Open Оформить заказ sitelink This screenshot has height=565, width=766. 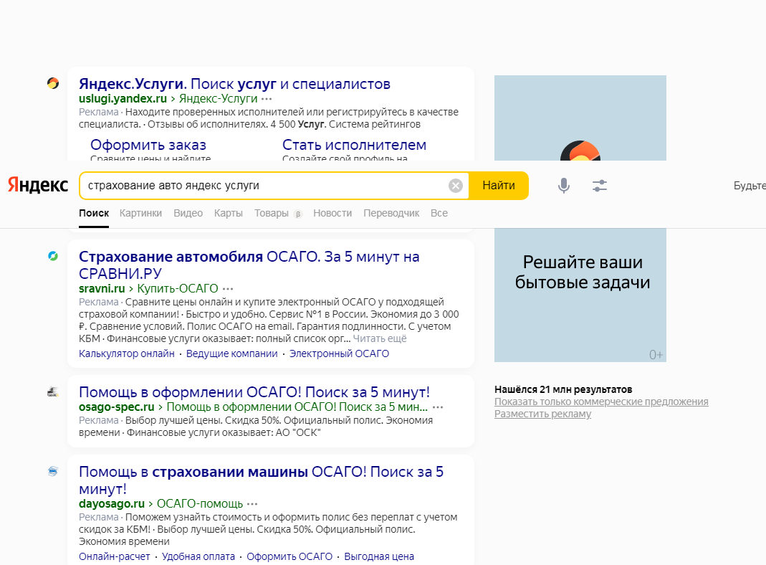[x=148, y=145]
